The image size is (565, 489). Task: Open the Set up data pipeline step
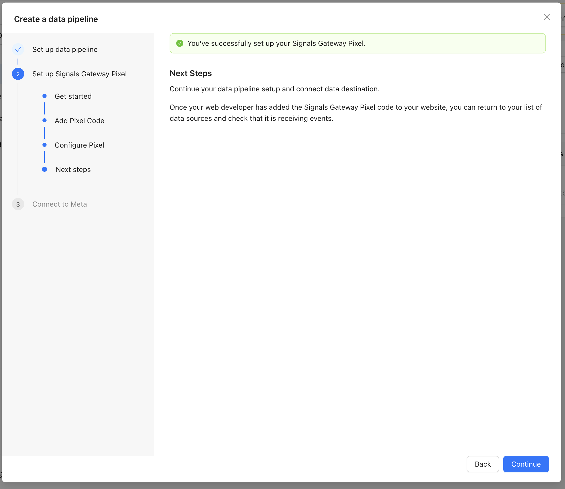(x=65, y=49)
